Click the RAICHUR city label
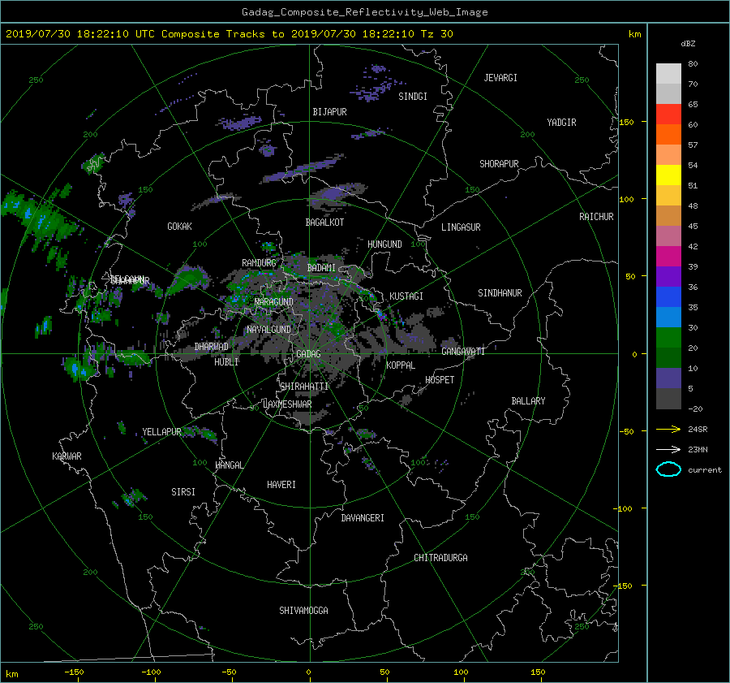This screenshot has height=683, width=730. (596, 217)
